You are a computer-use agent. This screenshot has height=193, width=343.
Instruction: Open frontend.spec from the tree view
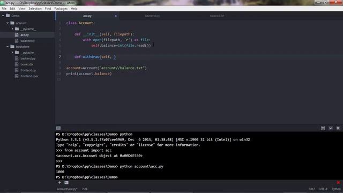pos(29,76)
